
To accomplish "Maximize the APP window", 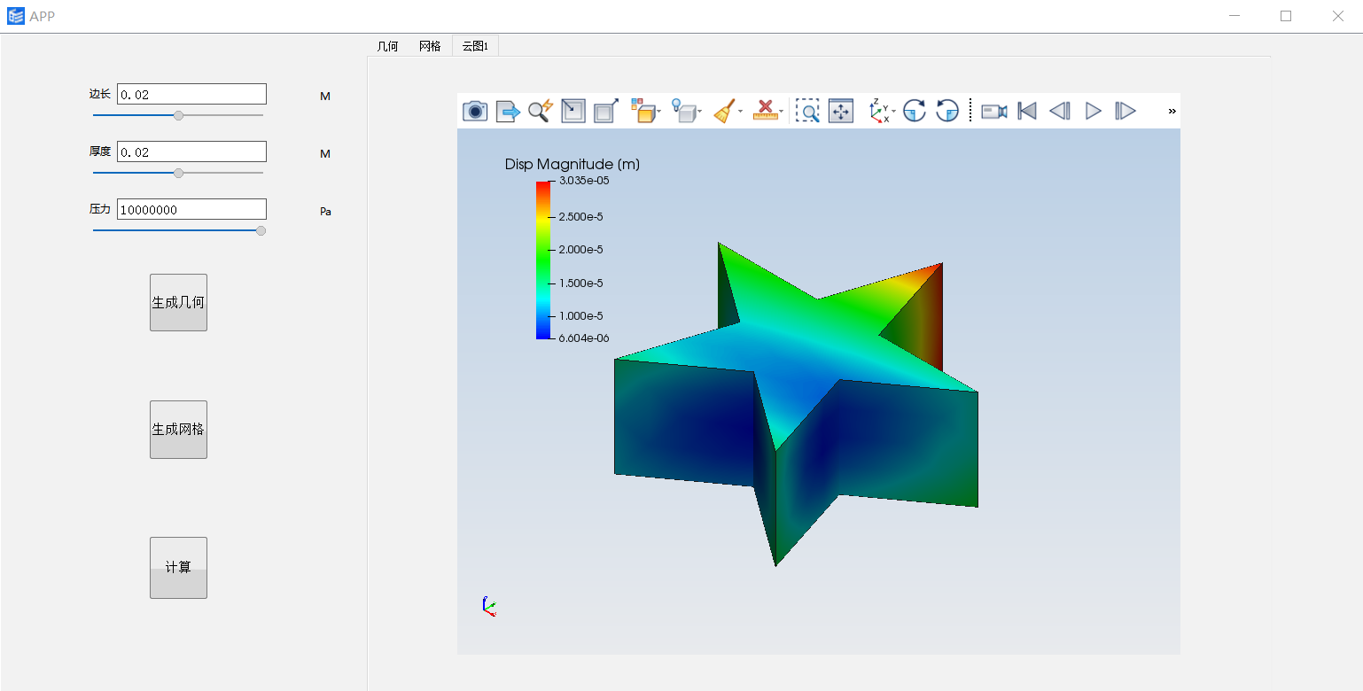I will coord(1286,16).
